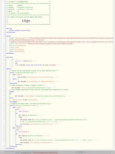Click the switch formatDateTime statement

(x=23, y=73)
